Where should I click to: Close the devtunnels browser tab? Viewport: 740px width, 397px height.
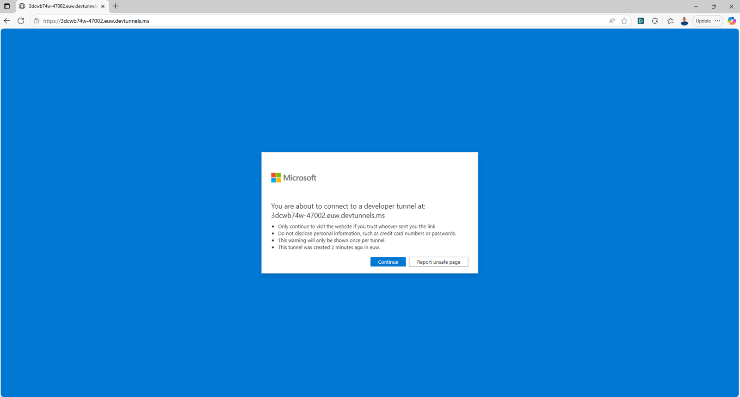pos(103,6)
